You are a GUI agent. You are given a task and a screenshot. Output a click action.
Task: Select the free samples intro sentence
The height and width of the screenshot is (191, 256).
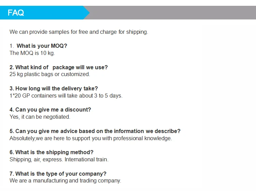point(79,32)
